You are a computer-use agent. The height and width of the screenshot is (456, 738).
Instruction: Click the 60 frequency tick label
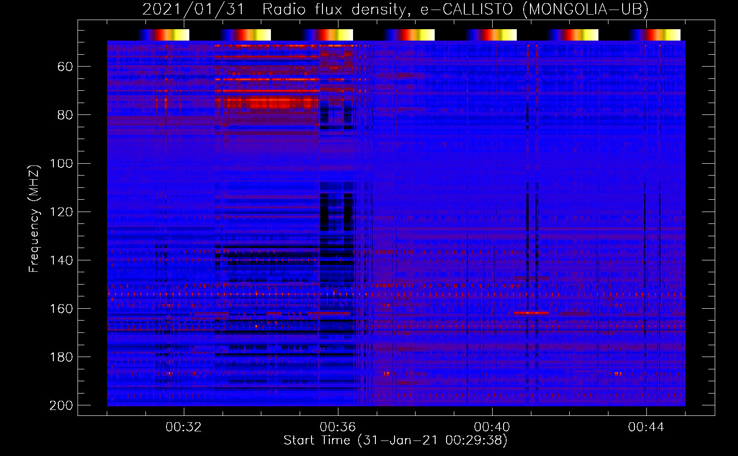coord(65,67)
